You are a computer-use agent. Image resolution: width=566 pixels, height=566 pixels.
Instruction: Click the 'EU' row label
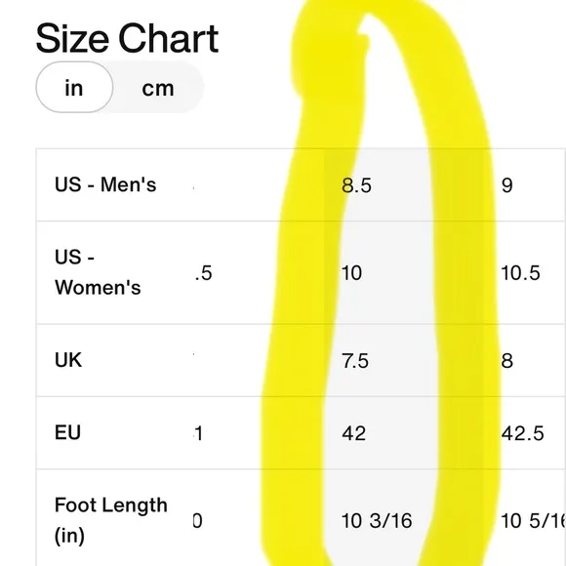tap(67, 432)
